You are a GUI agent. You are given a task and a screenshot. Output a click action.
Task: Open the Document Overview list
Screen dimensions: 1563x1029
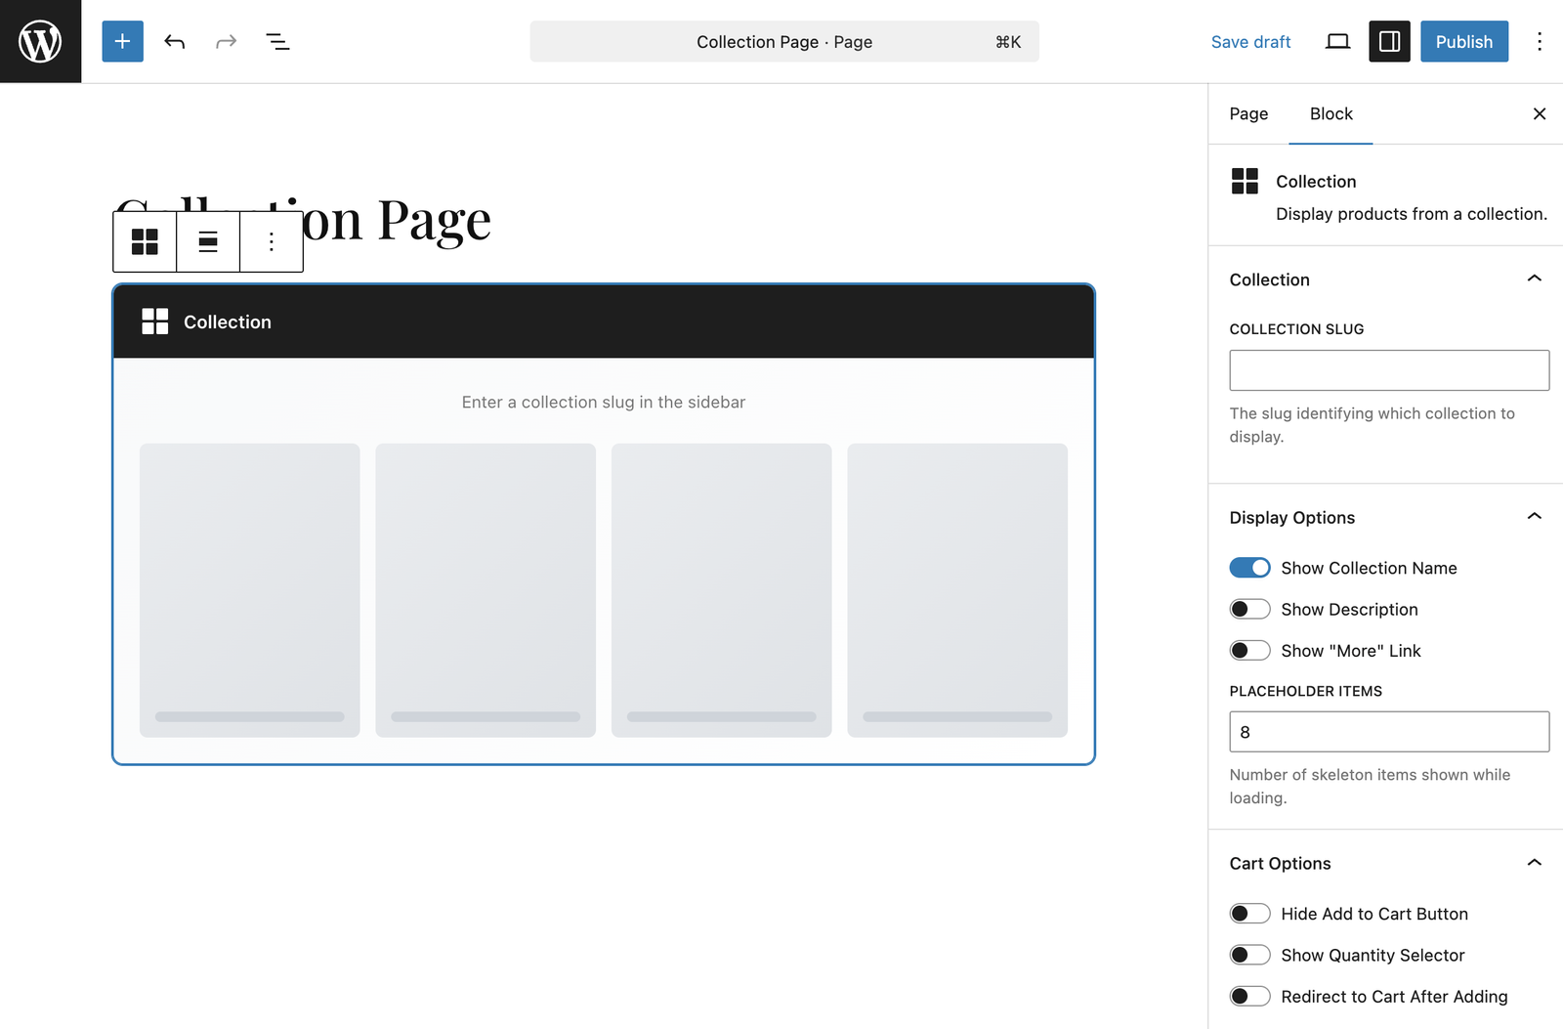click(x=277, y=41)
